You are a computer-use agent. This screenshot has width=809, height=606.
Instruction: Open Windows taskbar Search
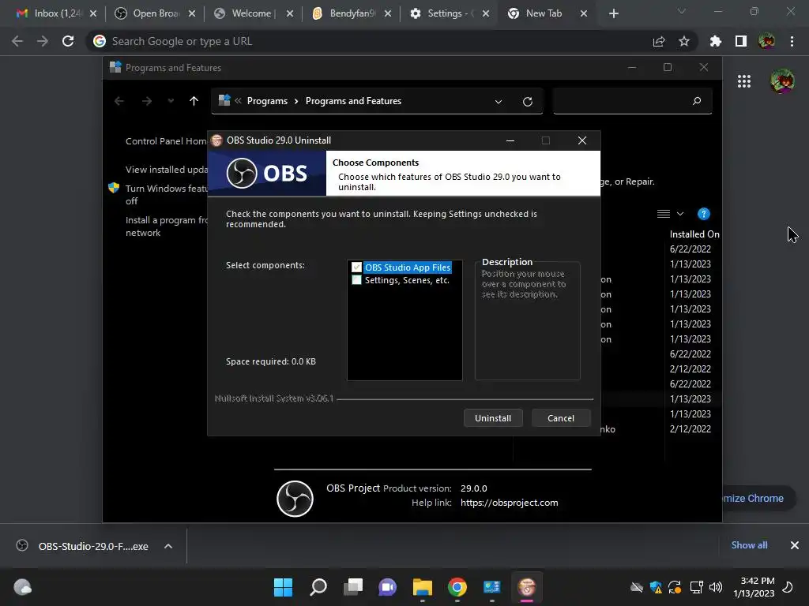318,587
